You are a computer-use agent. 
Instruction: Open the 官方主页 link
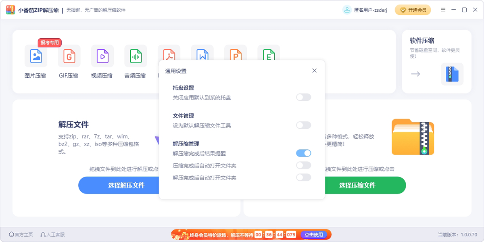tap(21, 234)
